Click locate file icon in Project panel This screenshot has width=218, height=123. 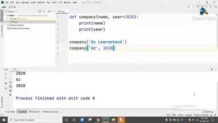(x=40, y=11)
